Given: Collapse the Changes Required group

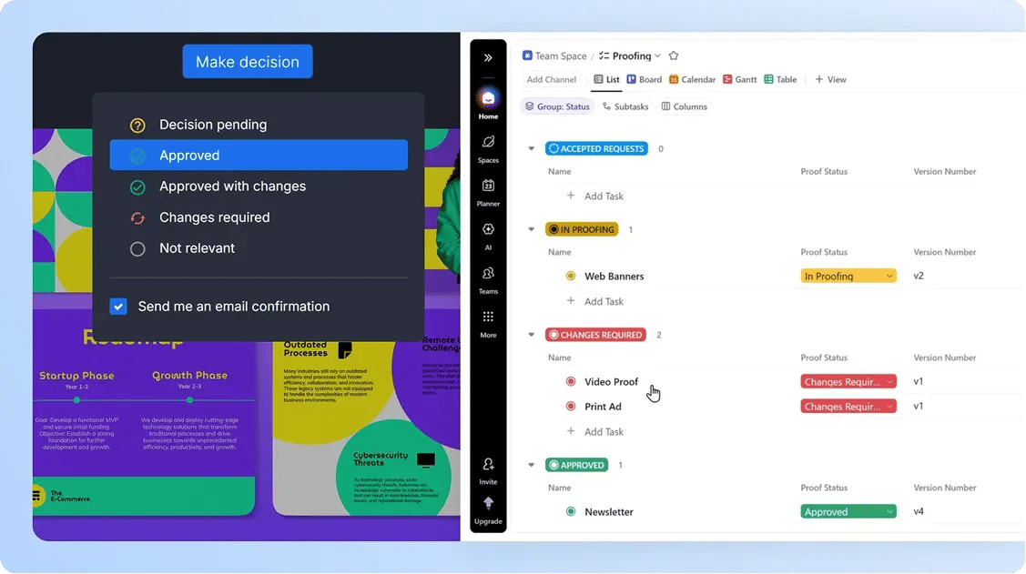Looking at the screenshot, I should tap(532, 335).
